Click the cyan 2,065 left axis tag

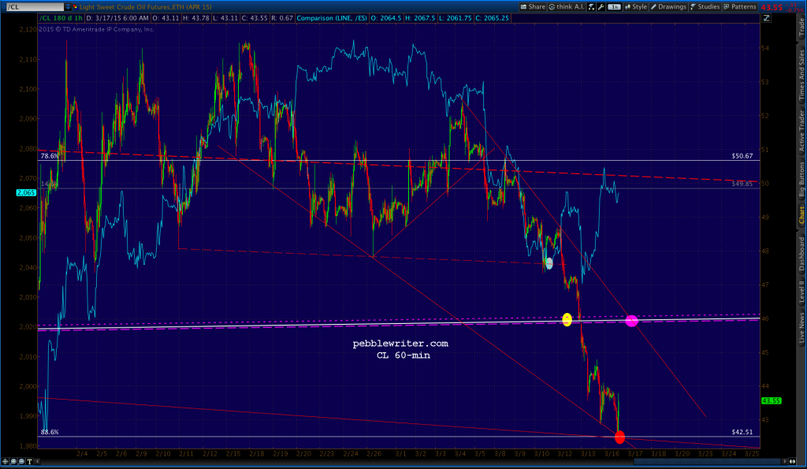coord(26,192)
